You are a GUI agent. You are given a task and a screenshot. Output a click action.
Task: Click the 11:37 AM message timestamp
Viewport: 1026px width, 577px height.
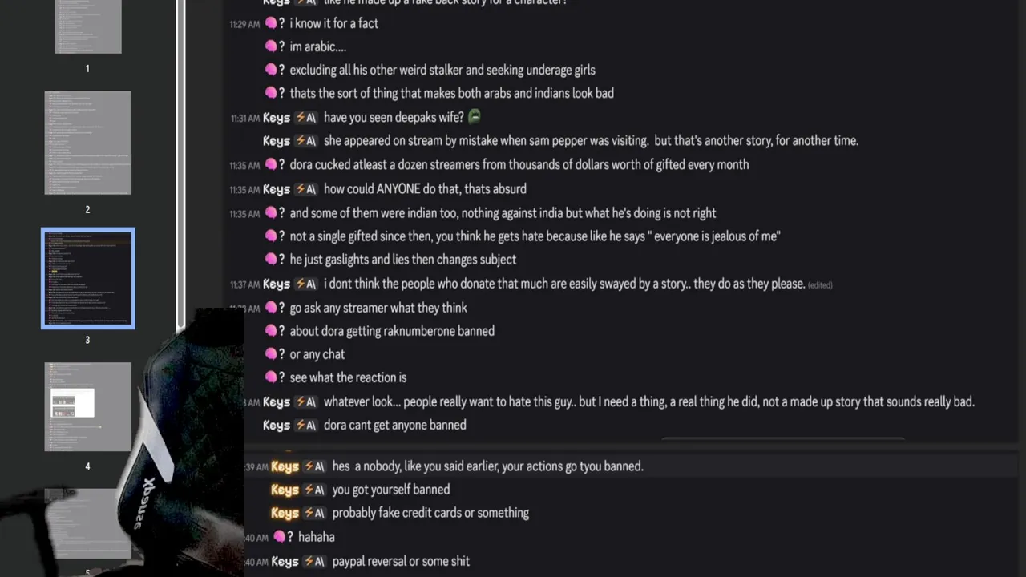pyautogui.click(x=244, y=285)
